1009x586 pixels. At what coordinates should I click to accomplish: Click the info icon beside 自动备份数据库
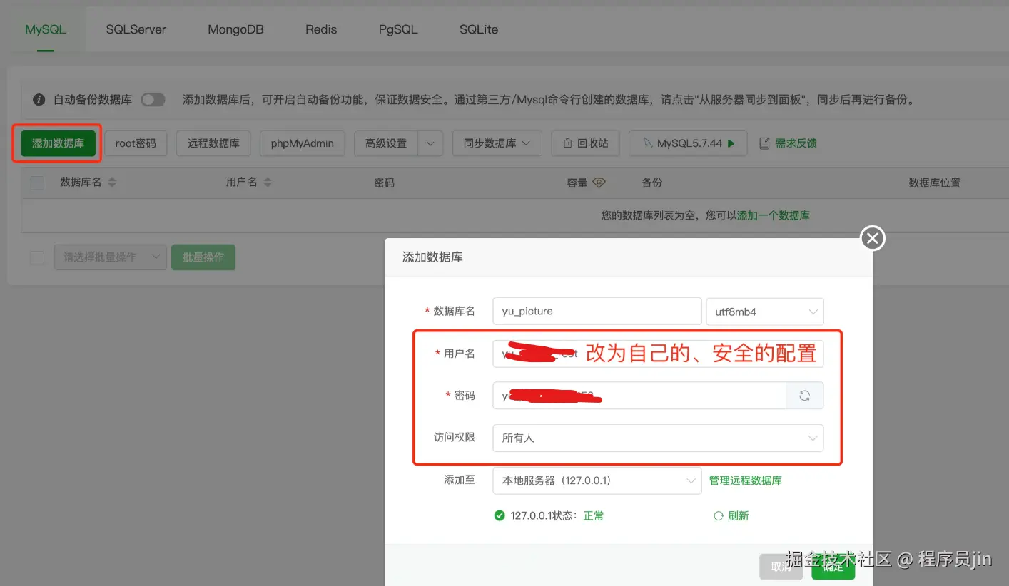pos(39,100)
